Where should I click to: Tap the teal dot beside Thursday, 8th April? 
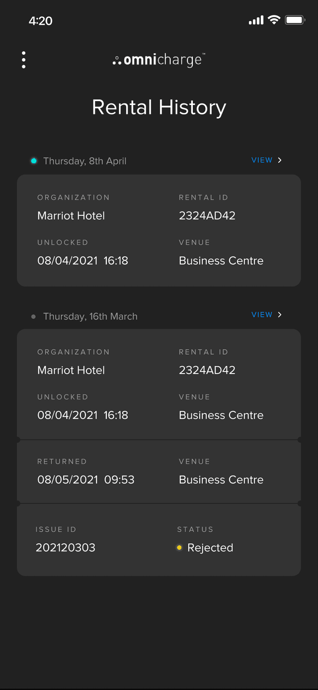click(x=34, y=161)
